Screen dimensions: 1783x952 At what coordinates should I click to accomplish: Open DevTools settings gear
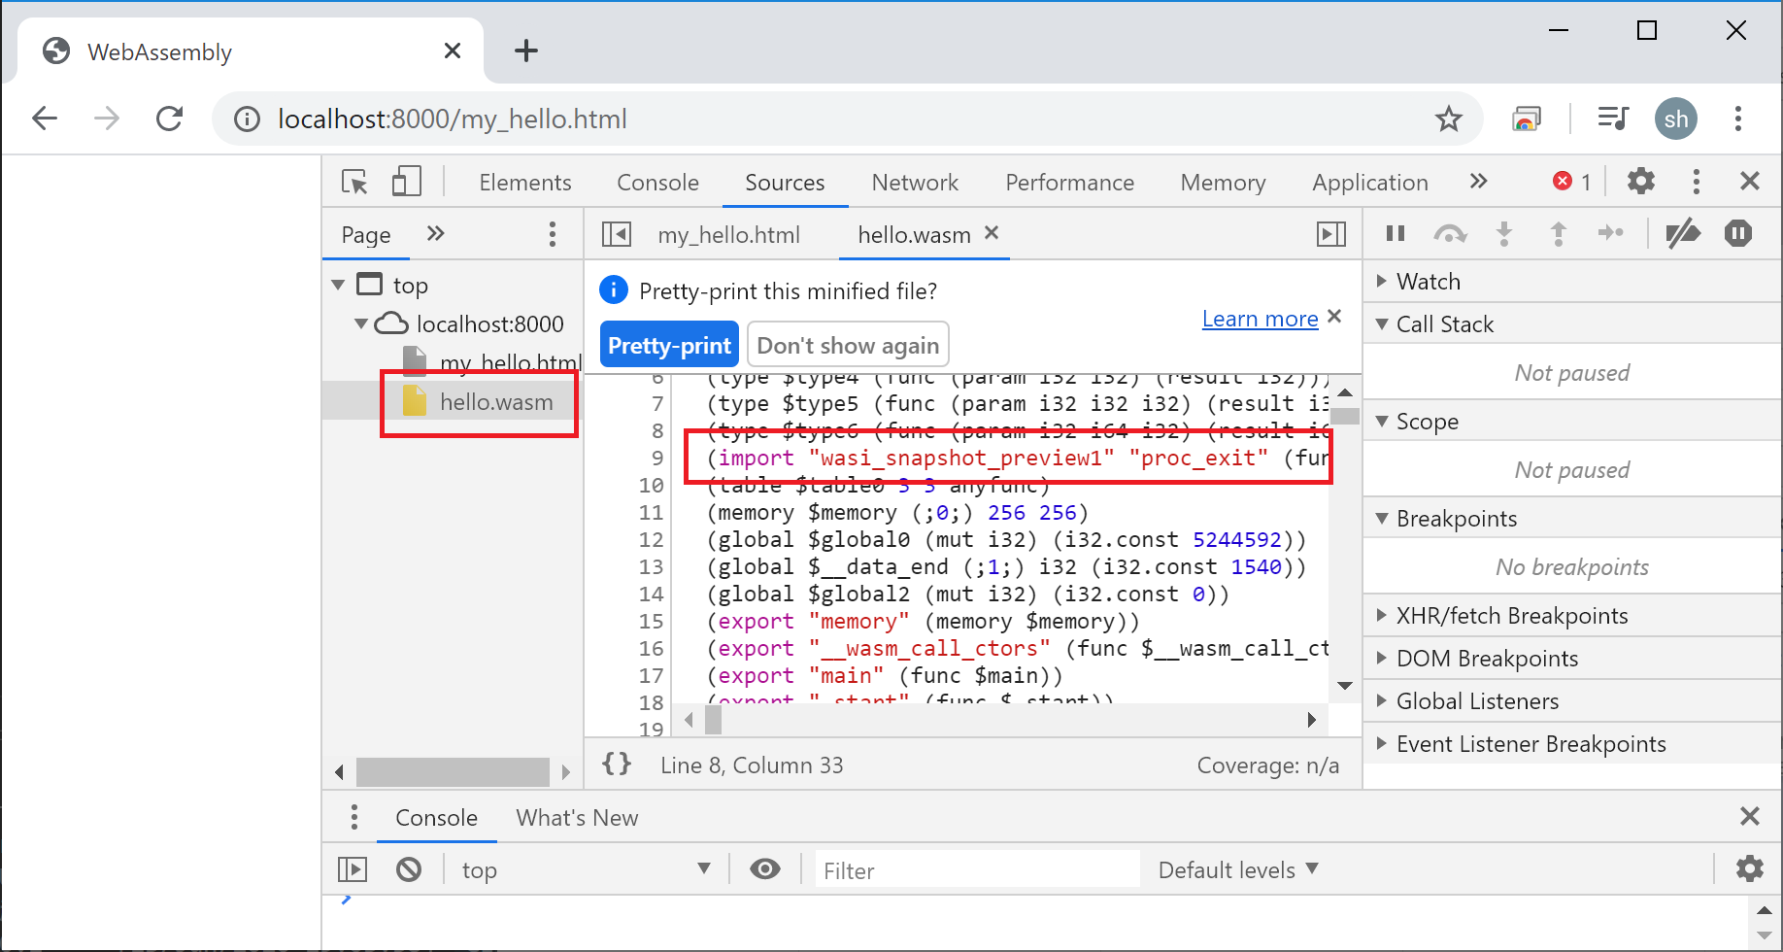click(x=1640, y=181)
